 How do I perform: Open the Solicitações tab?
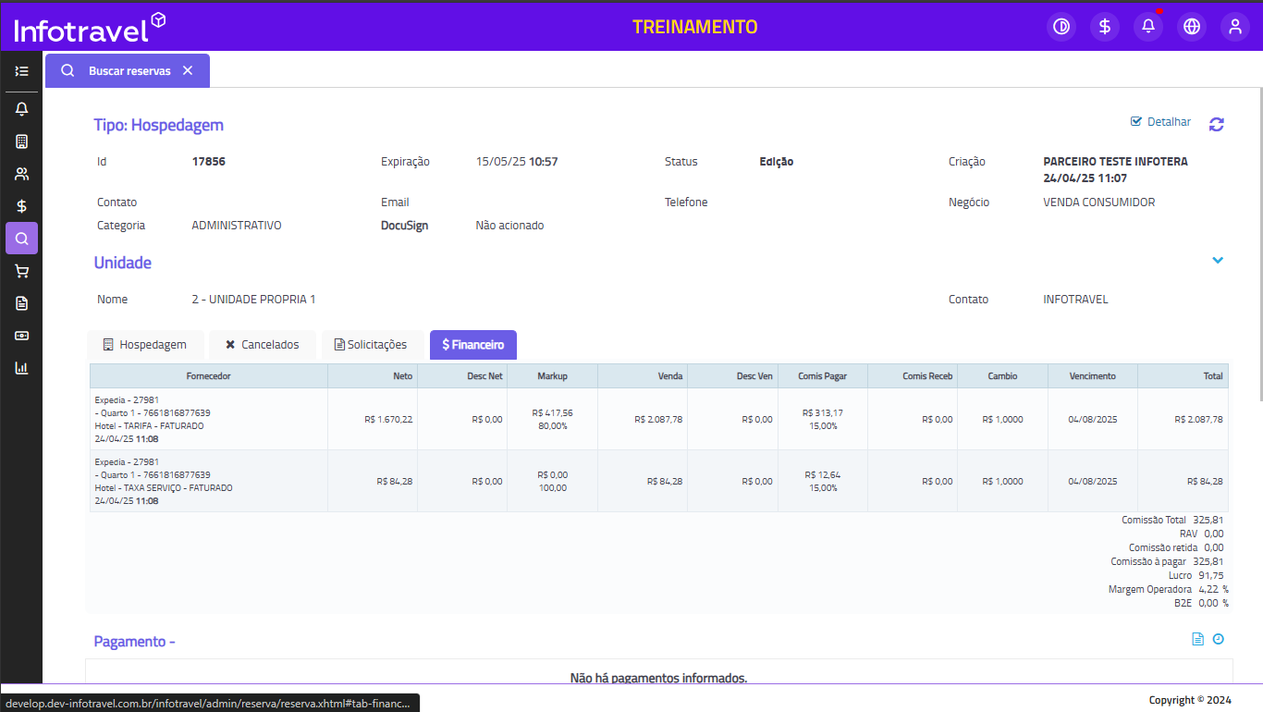[371, 345]
